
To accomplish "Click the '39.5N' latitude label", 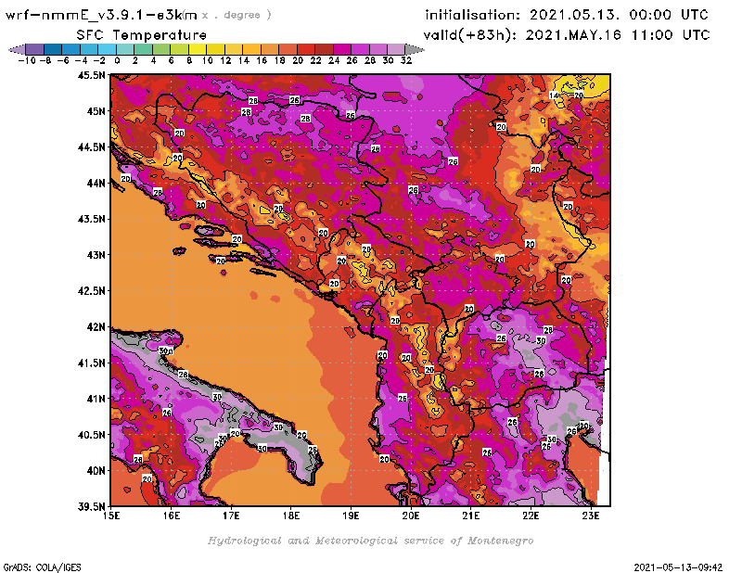I will (x=91, y=507).
